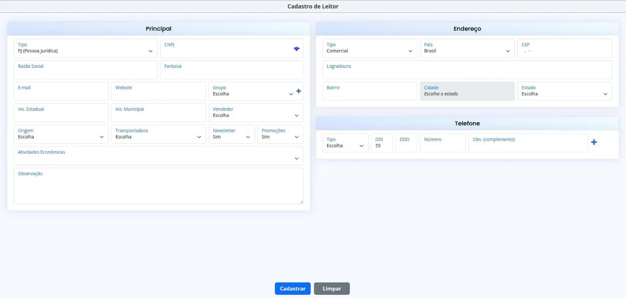The image size is (626, 298).
Task: Click the CEP input field
Action: tap(565, 48)
